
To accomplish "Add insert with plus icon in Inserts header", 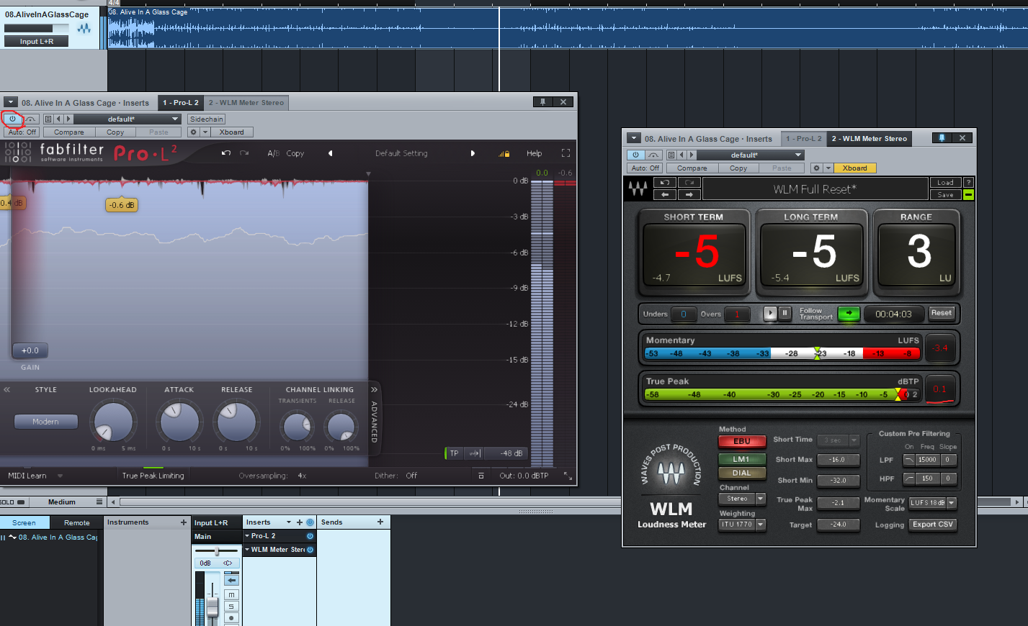I will pos(300,522).
